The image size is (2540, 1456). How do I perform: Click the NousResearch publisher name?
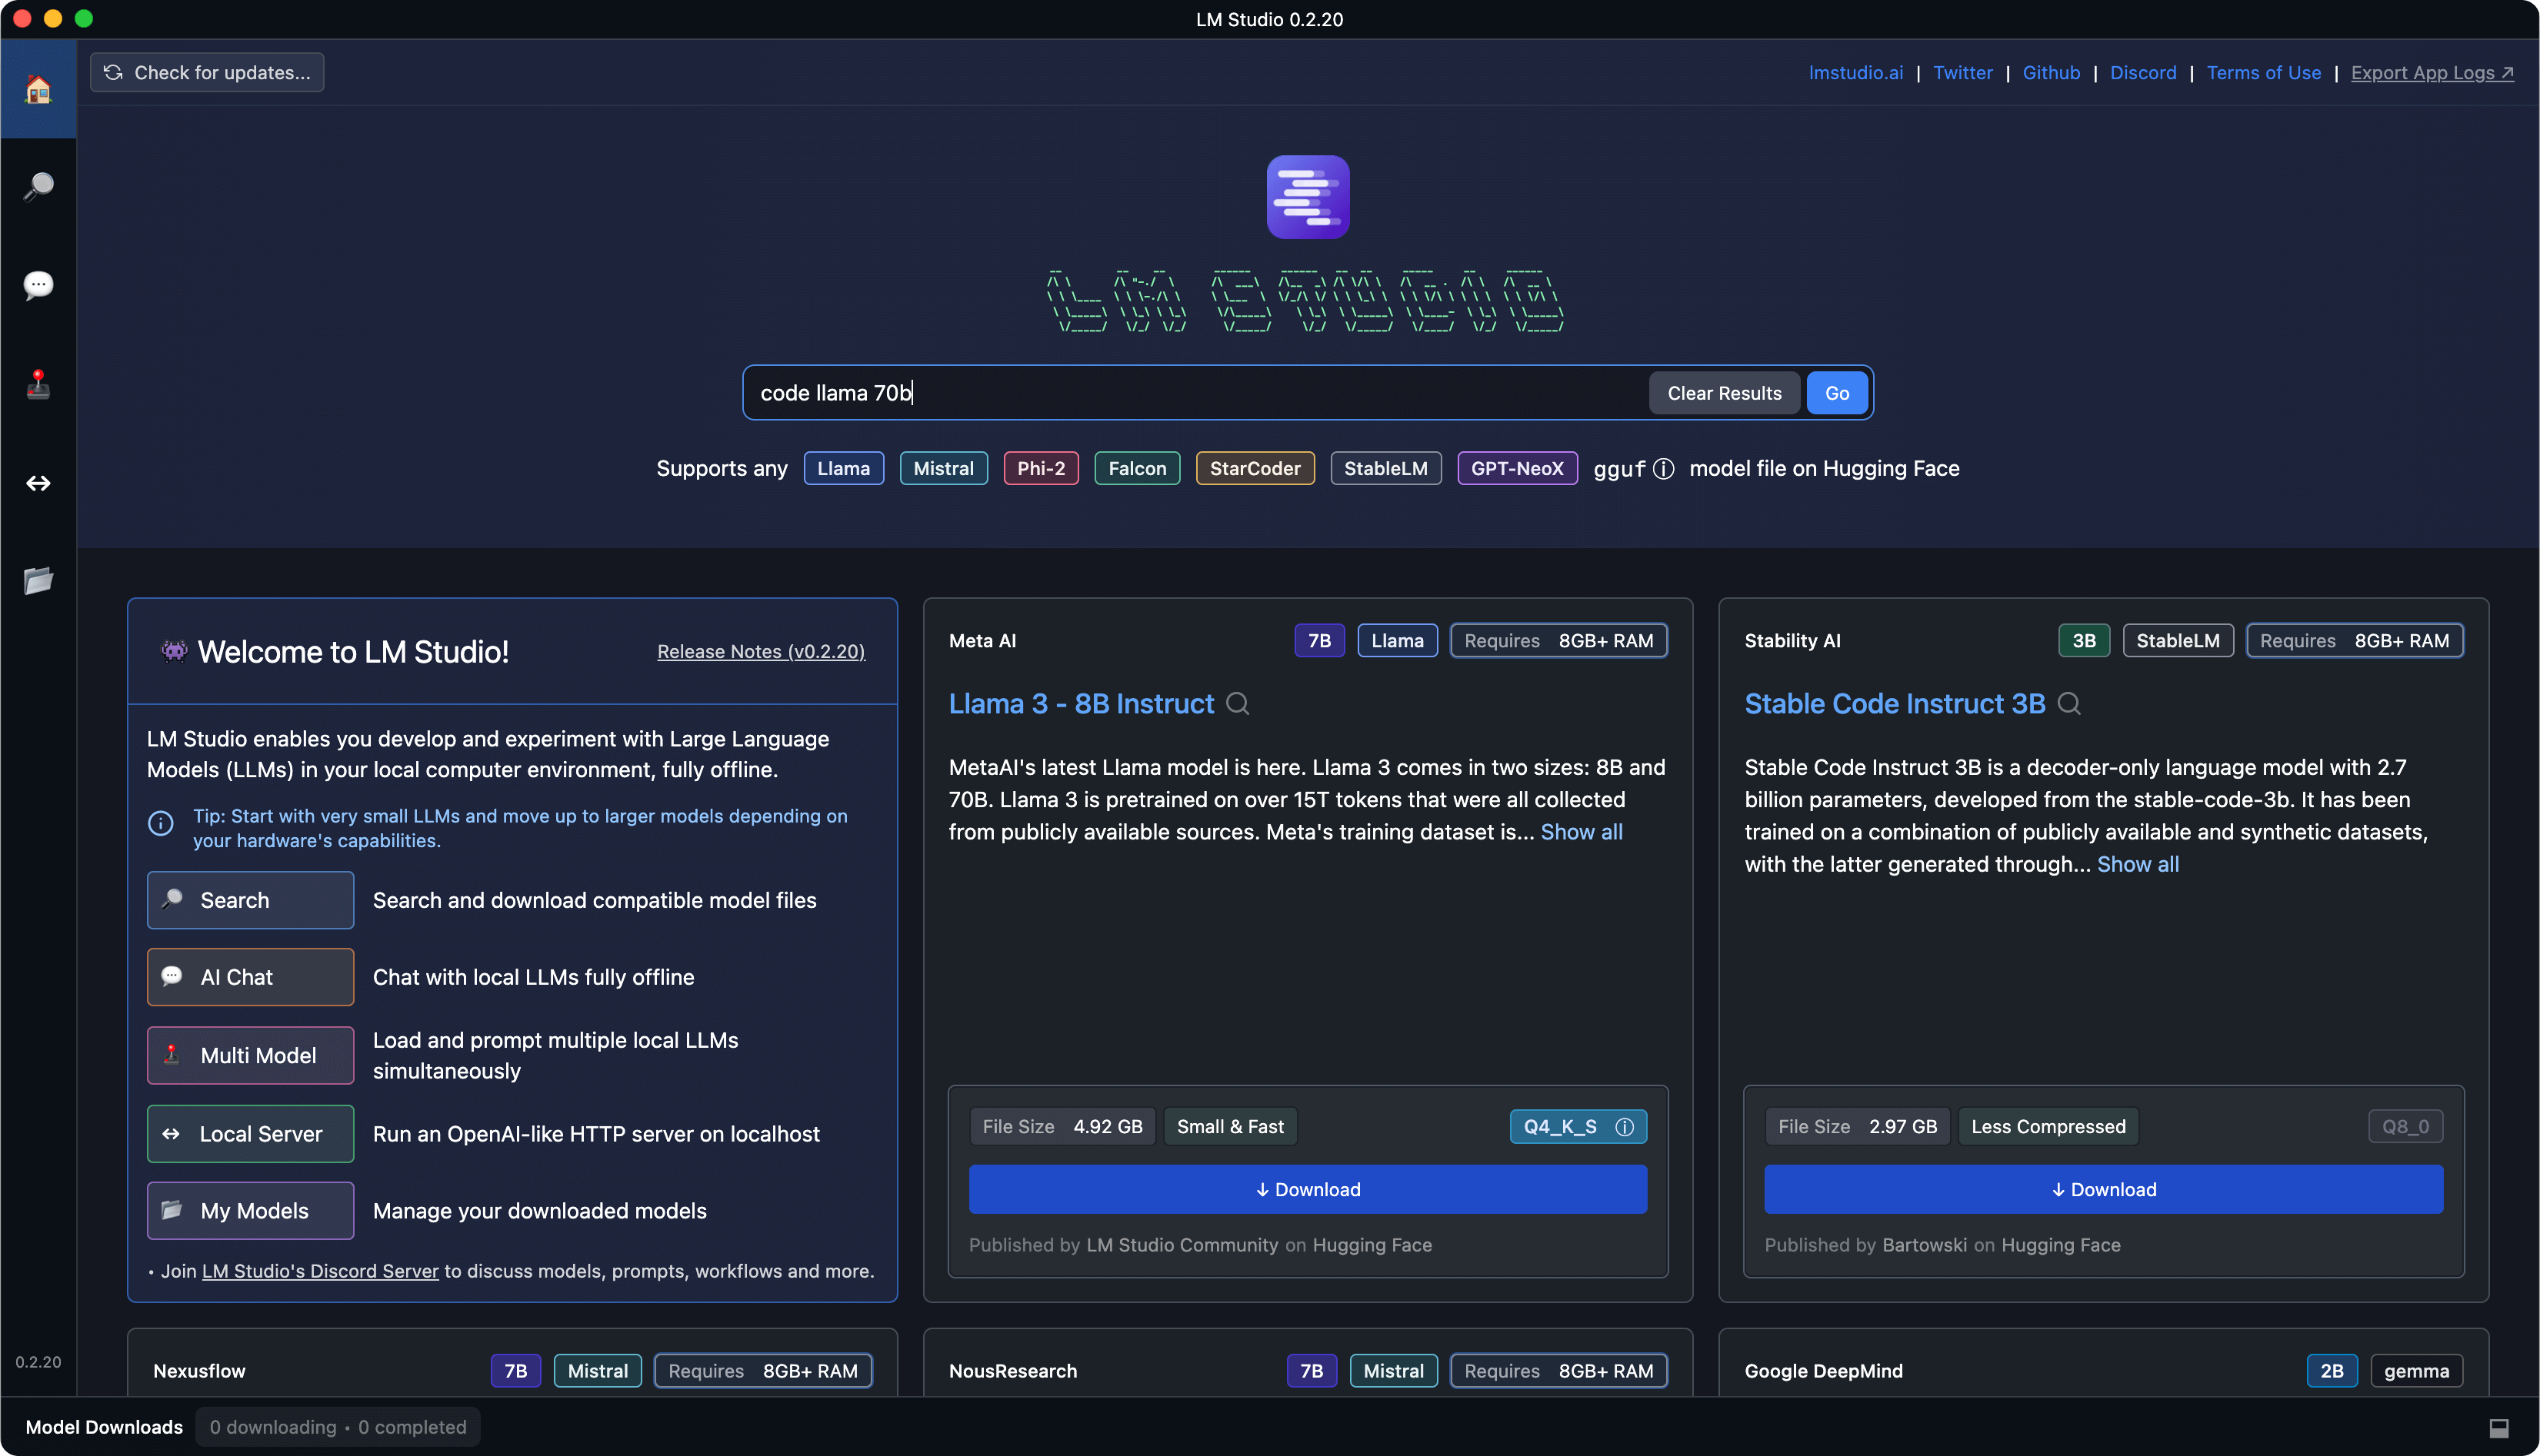(1012, 1371)
